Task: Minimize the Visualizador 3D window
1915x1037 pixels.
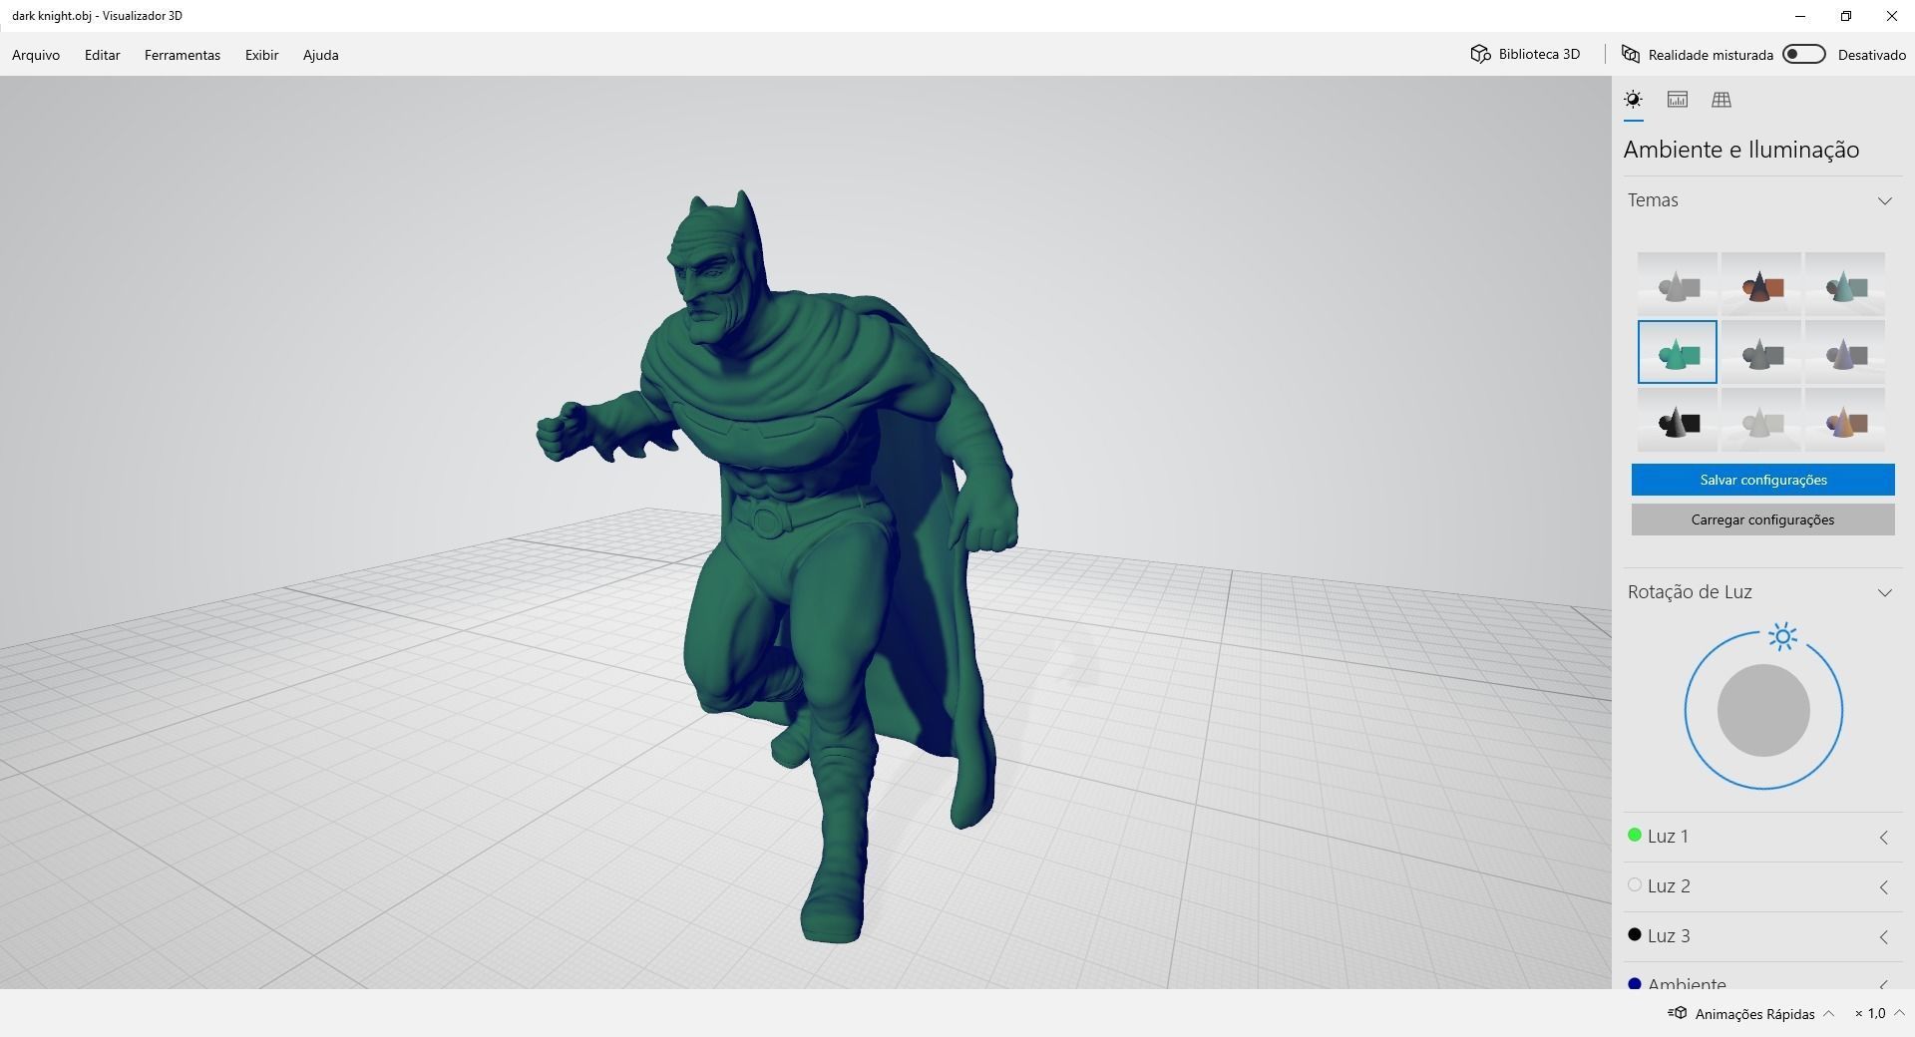Action: tap(1800, 16)
